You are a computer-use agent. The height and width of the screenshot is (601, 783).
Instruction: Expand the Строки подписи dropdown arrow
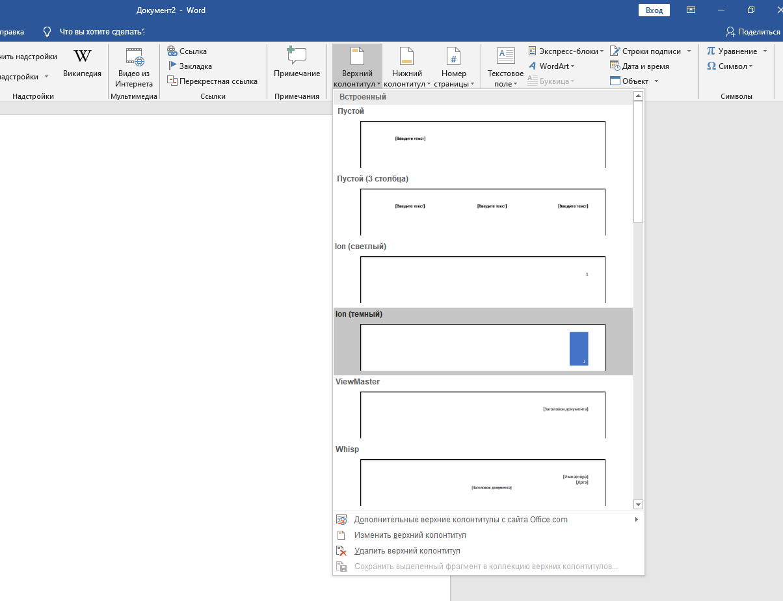(x=689, y=51)
